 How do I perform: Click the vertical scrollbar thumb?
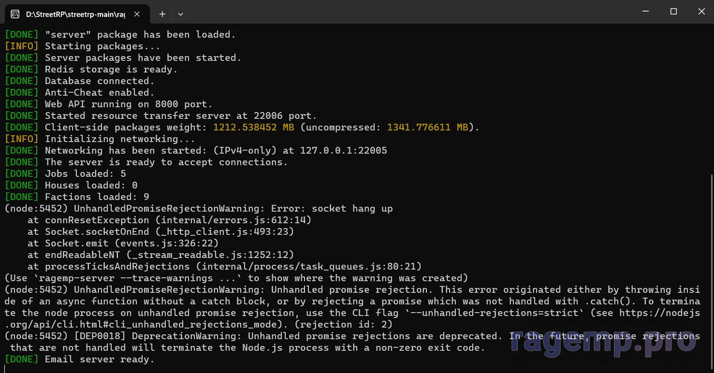click(x=712, y=273)
